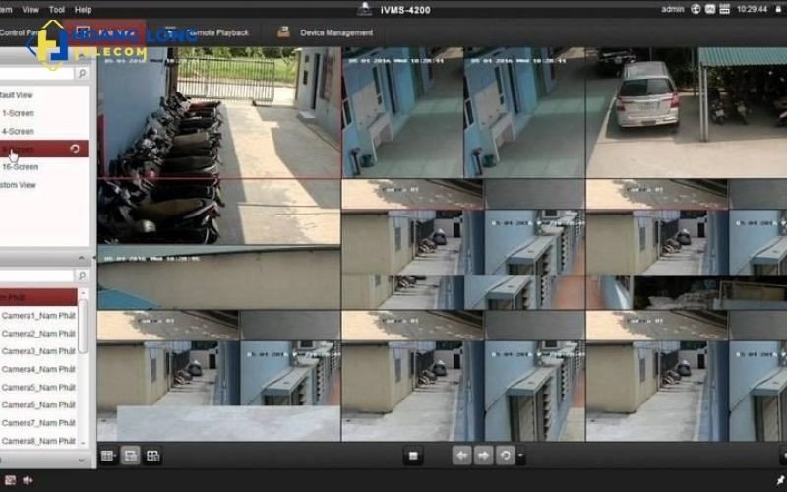The image size is (787, 492).
Task: Click the camera list scroll-up arrow
Action: [x=84, y=293]
